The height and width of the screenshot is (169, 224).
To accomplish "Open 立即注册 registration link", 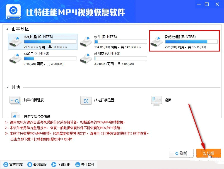I will [64, 165].
